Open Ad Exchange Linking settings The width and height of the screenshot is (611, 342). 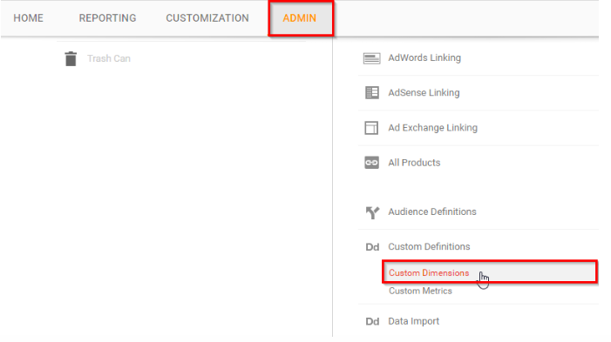point(432,128)
